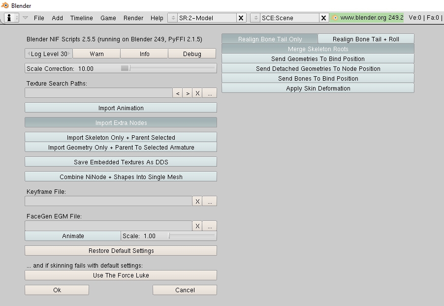Delete the SR:2-Model screen with X
The height and width of the screenshot is (306, 444).
[241, 18]
